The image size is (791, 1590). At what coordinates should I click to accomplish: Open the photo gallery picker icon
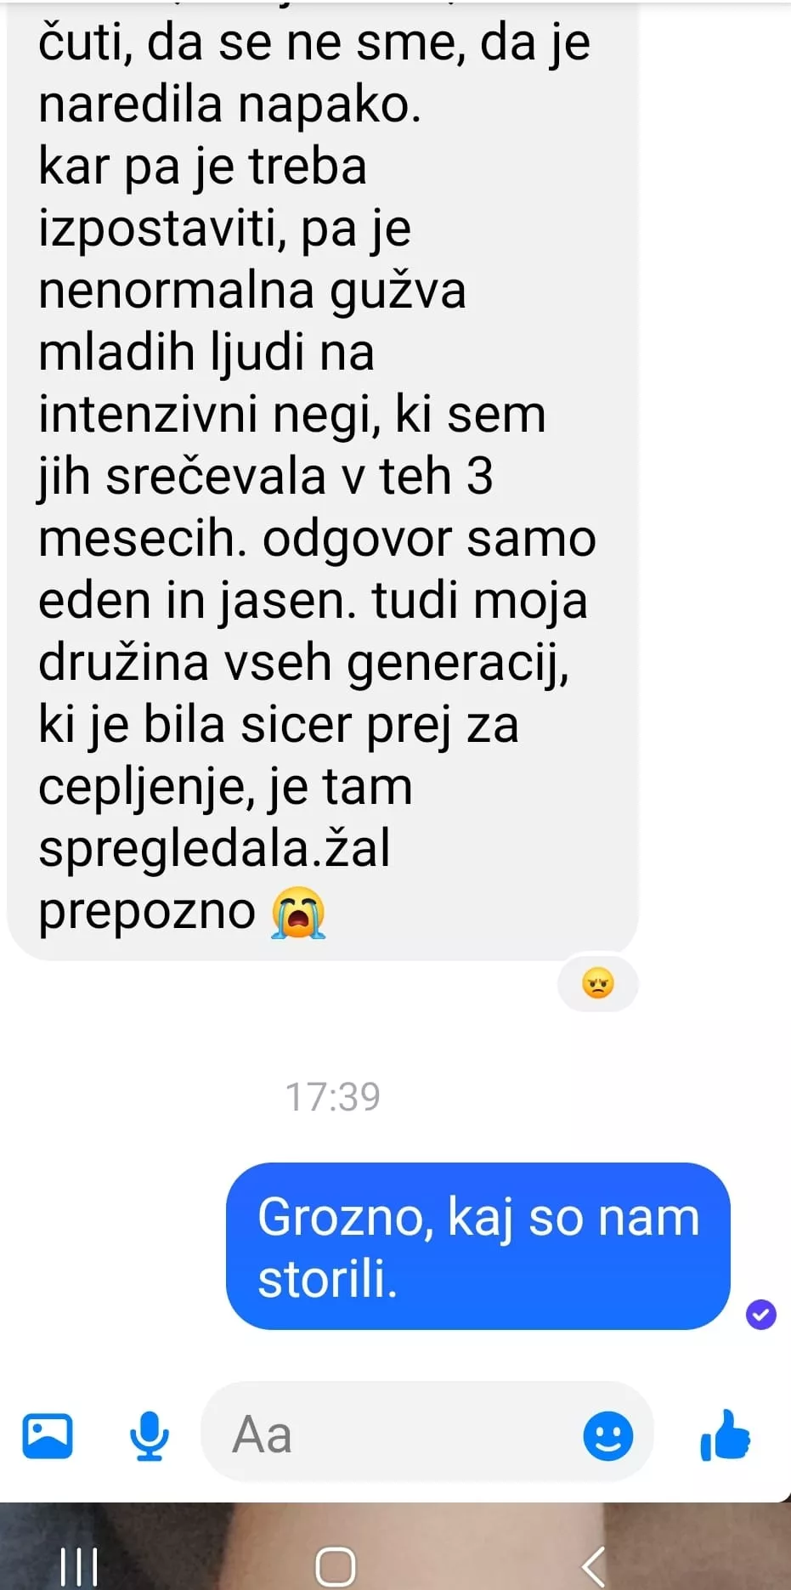pyautogui.click(x=48, y=1435)
